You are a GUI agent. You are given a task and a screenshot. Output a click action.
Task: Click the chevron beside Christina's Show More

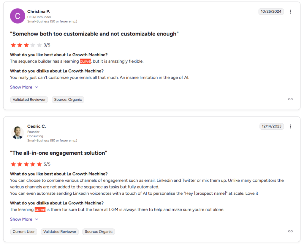tap(37, 87)
